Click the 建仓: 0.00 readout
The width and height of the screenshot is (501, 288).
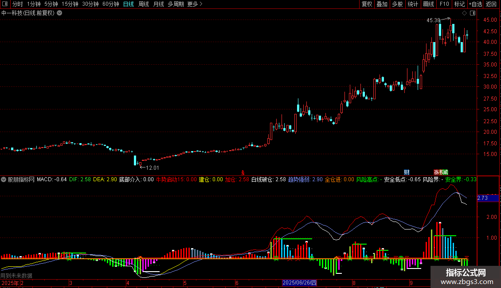pos(211,179)
